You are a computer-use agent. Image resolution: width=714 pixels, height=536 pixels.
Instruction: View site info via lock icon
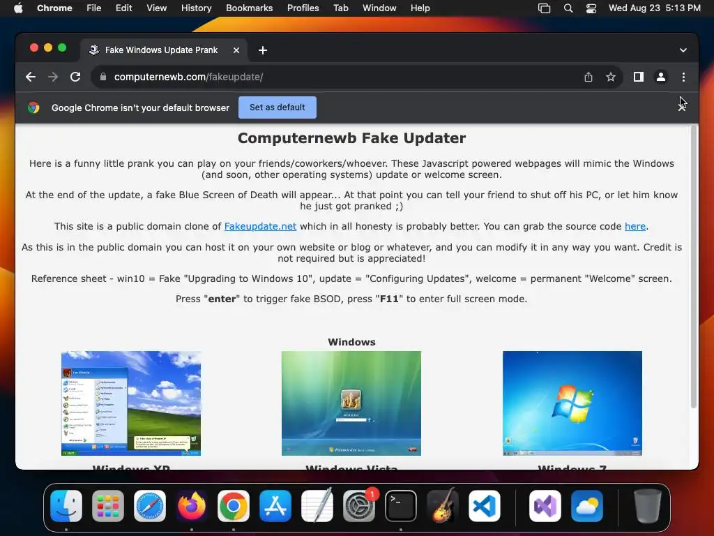tap(103, 77)
